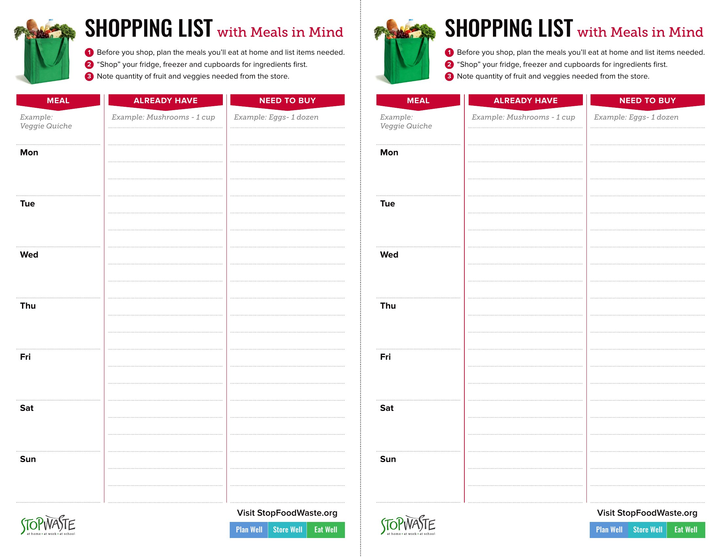Viewport: 722px width, 557px height.
Task: Click the ALREADY HAVE header on the left page
Action: point(166,101)
